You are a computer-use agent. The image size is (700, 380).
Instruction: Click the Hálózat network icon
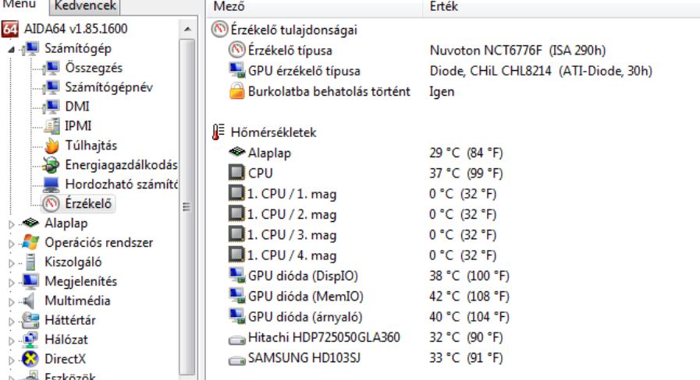point(30,340)
